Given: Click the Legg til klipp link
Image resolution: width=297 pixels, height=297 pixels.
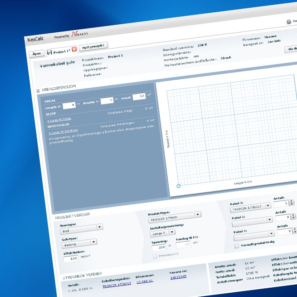Looking at the screenshot, I should pos(59,120).
